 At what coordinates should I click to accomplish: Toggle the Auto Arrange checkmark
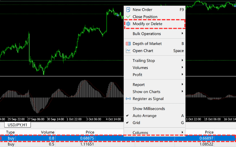127,116
